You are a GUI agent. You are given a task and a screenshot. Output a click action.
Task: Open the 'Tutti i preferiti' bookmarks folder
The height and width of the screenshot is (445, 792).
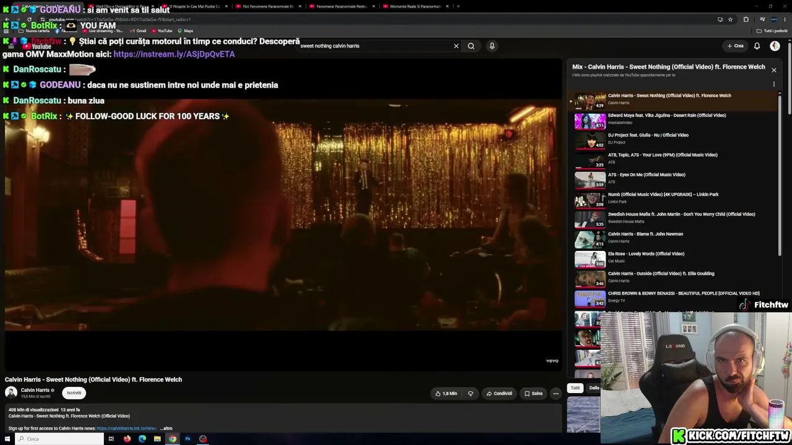pos(773,31)
